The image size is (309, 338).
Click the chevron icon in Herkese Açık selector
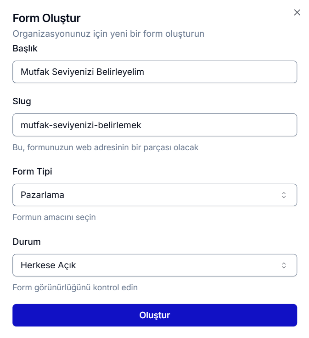284,265
